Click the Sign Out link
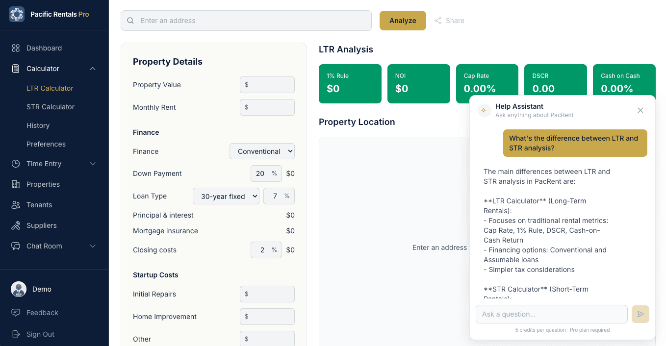 [40, 334]
